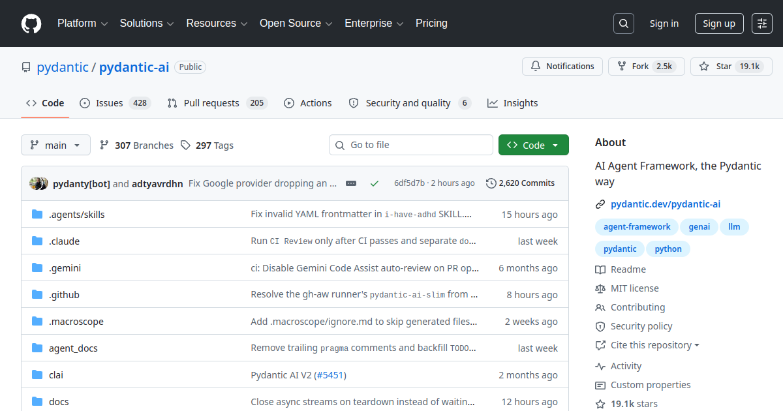Open the pydantic-ai repository name link
The width and height of the screenshot is (783, 411).
coord(134,67)
